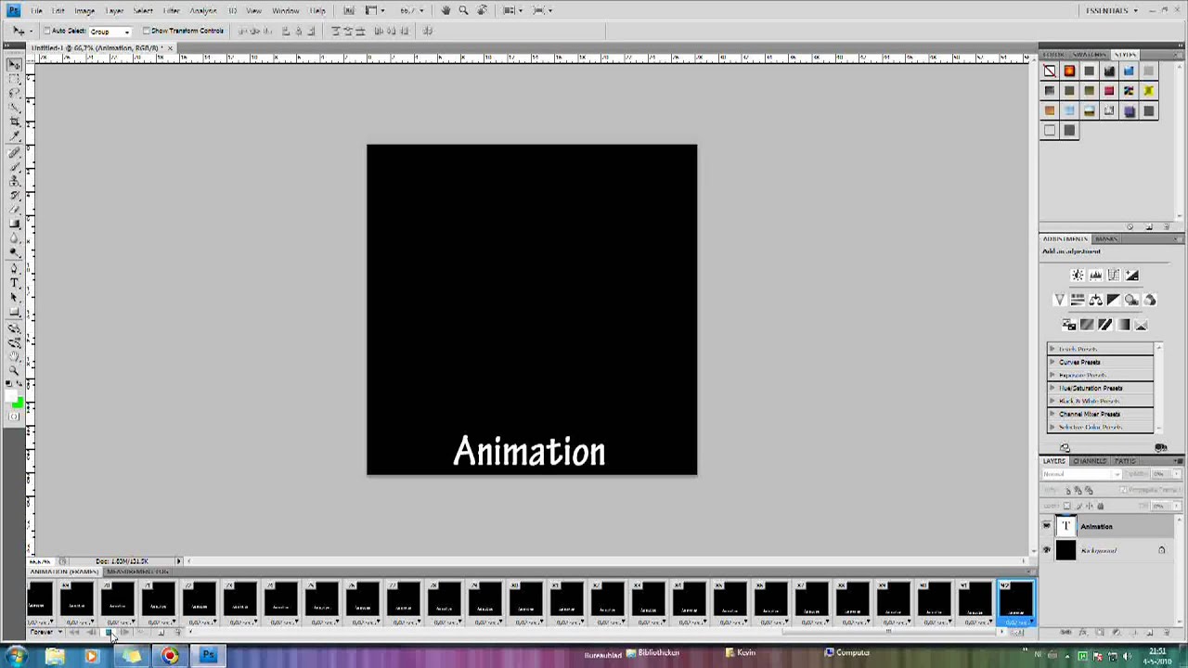Select the Move tool in the toolbox
Image resolution: width=1188 pixels, height=668 pixels.
[x=16, y=65]
